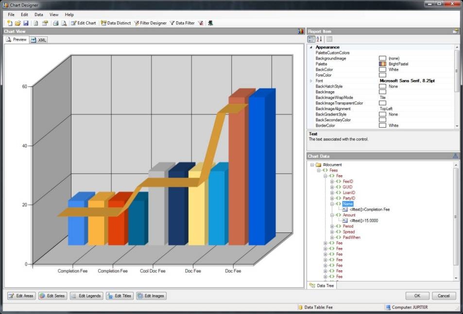The width and height of the screenshot is (463, 314).
Task: Collapse the Fees node in Chart Data
Action: click(319, 170)
